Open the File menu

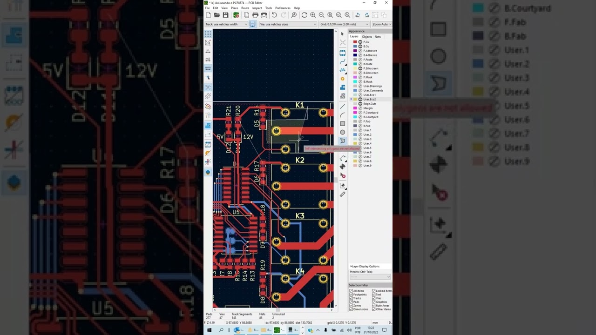point(208,8)
